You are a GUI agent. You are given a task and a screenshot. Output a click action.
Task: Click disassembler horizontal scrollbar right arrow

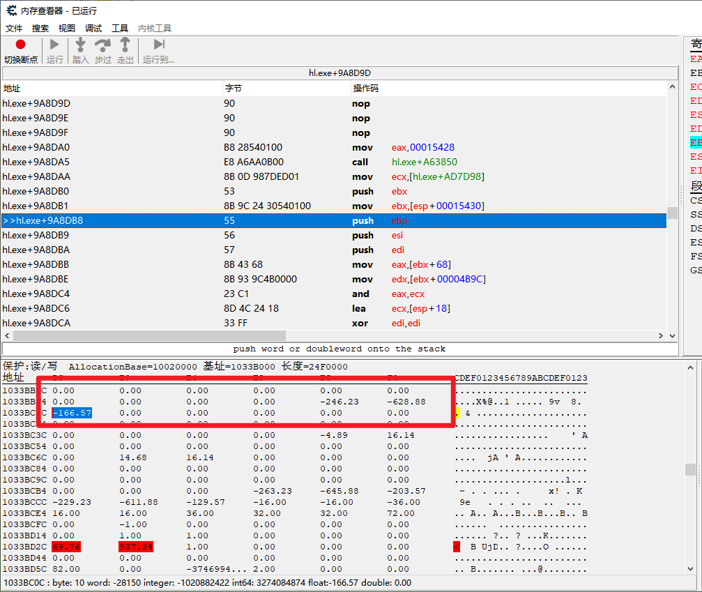(x=661, y=336)
